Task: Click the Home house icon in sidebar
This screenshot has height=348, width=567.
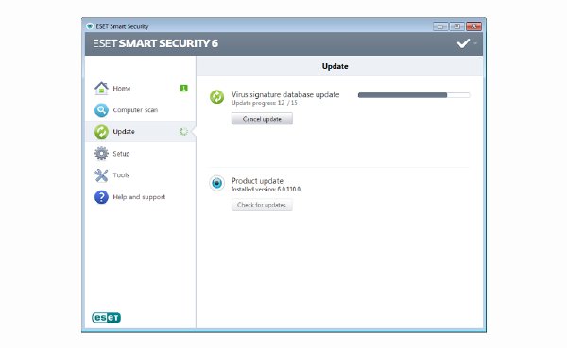Action: (x=101, y=89)
